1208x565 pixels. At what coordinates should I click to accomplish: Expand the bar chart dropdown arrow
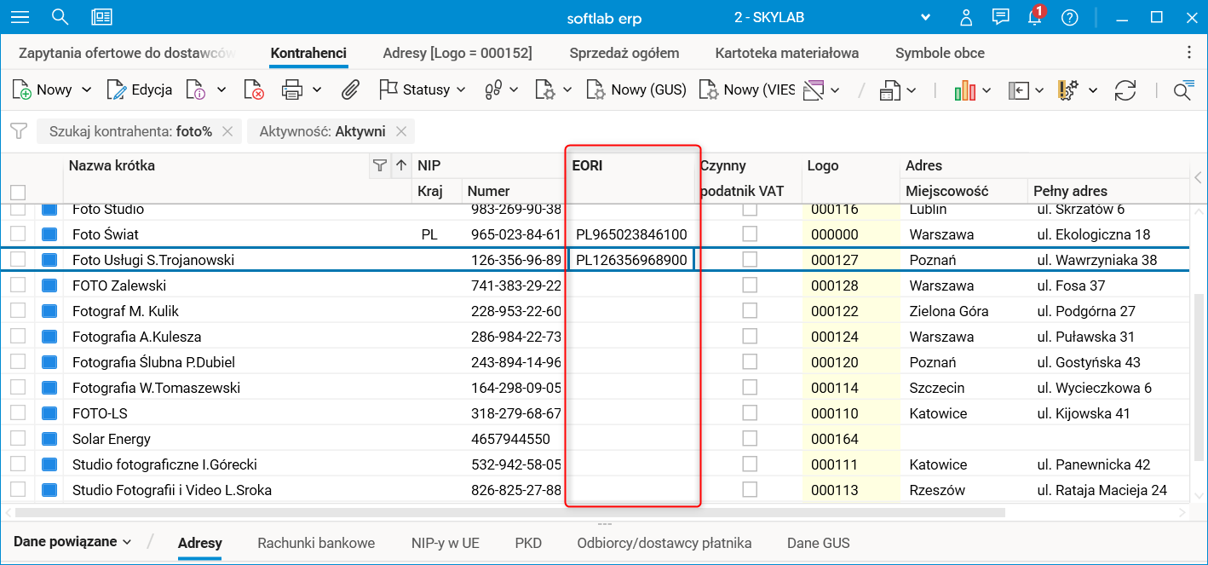987,89
